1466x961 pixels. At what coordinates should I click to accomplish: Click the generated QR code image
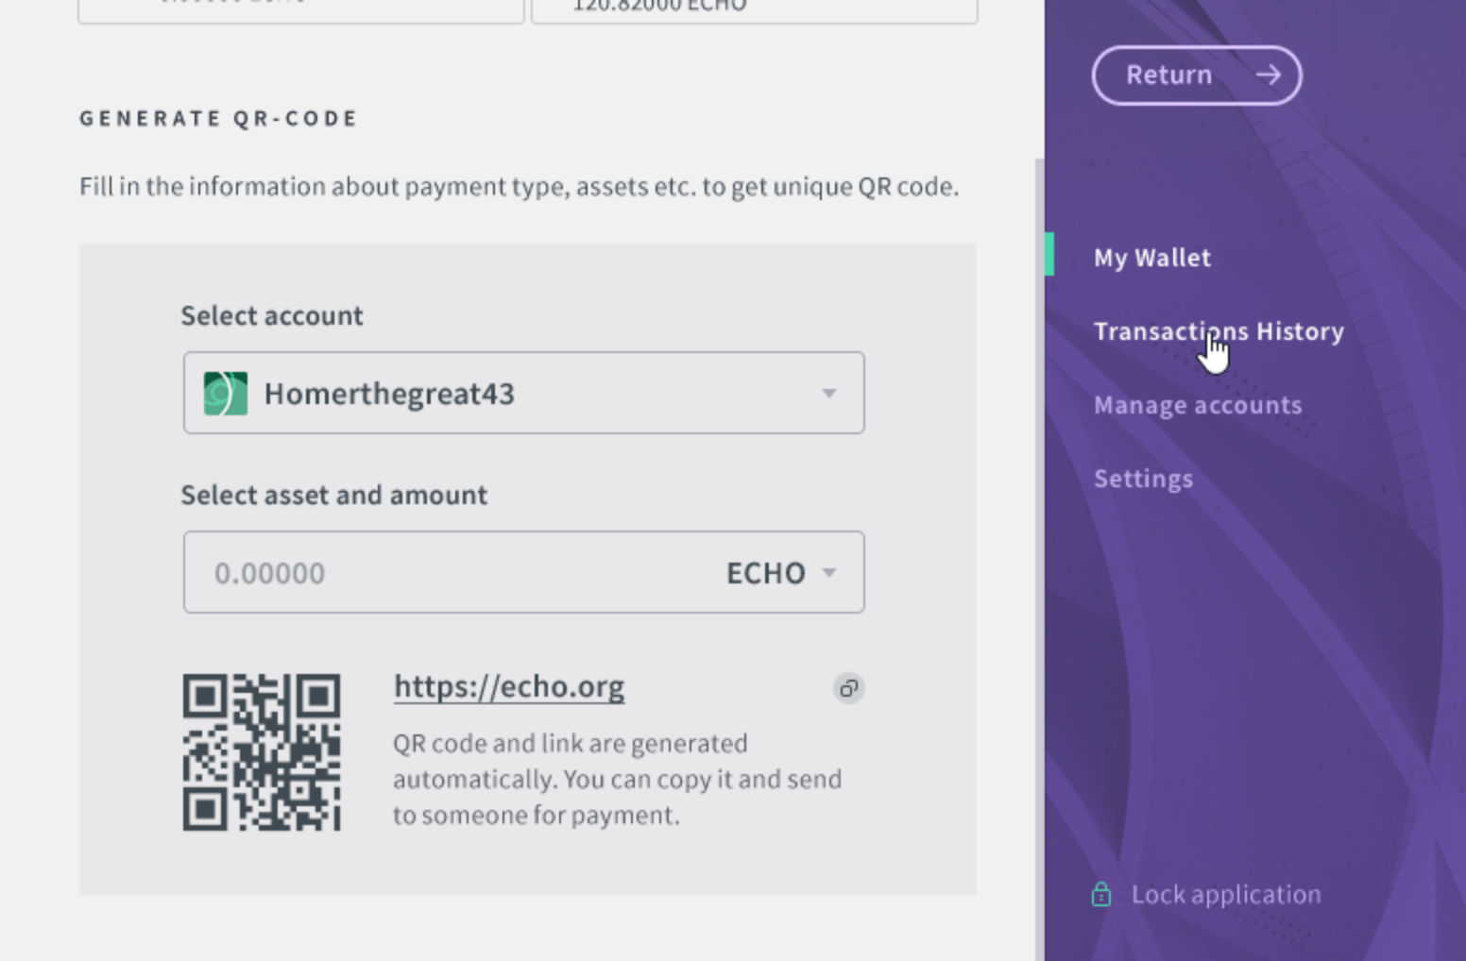click(262, 752)
